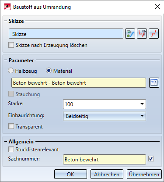Select the Material radio button

pos(49,71)
